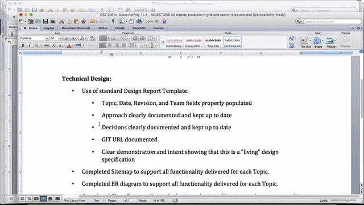Click the shading paint bucket icon

[x=153, y=46]
